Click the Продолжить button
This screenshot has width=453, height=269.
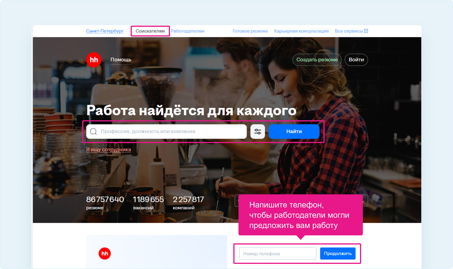tap(338, 254)
